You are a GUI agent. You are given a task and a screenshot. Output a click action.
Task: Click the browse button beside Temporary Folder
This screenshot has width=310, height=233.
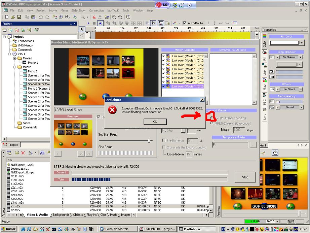coord(253,145)
